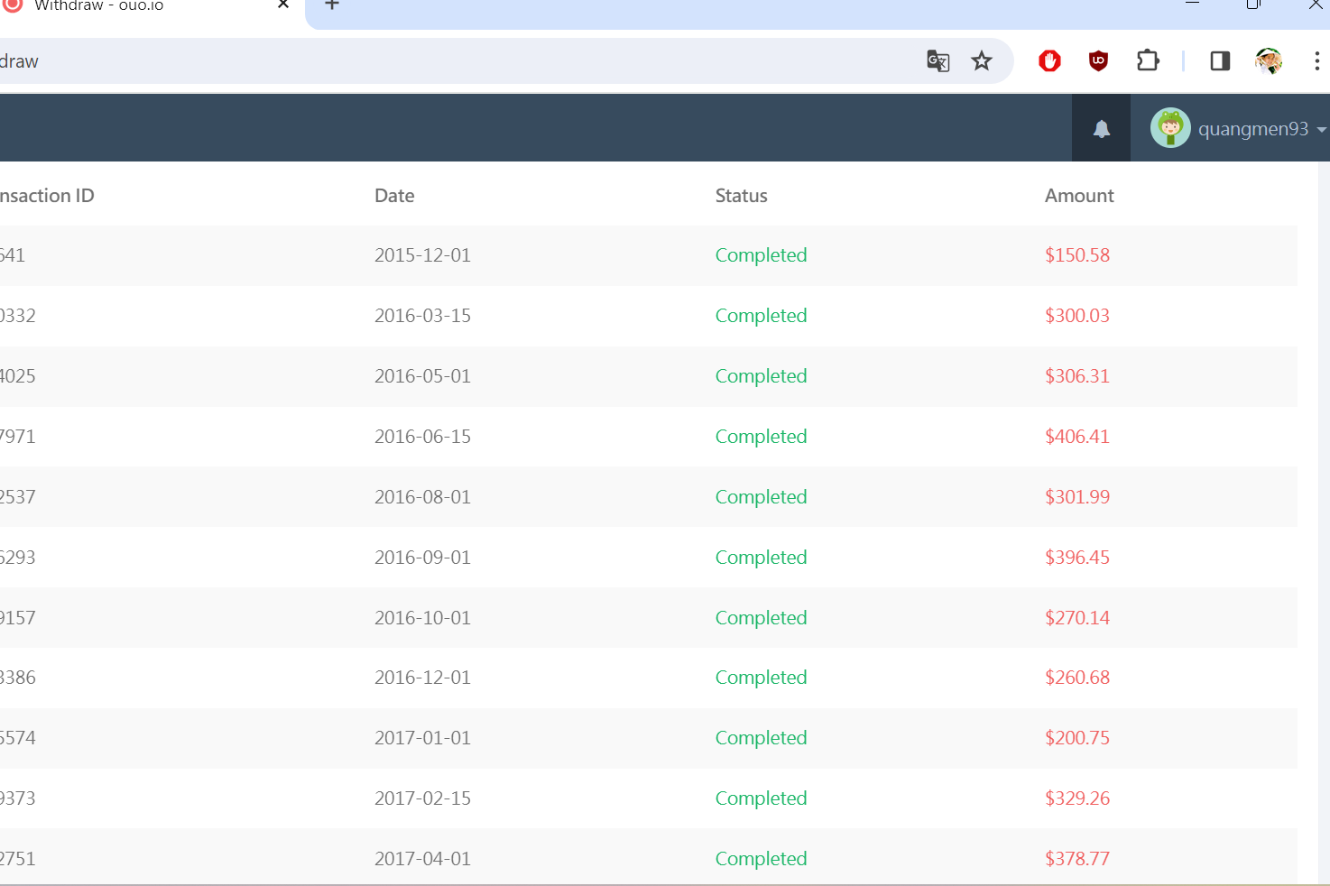1330x886 pixels.
Task: Select the date 2016-03-15
Action: (x=422, y=316)
